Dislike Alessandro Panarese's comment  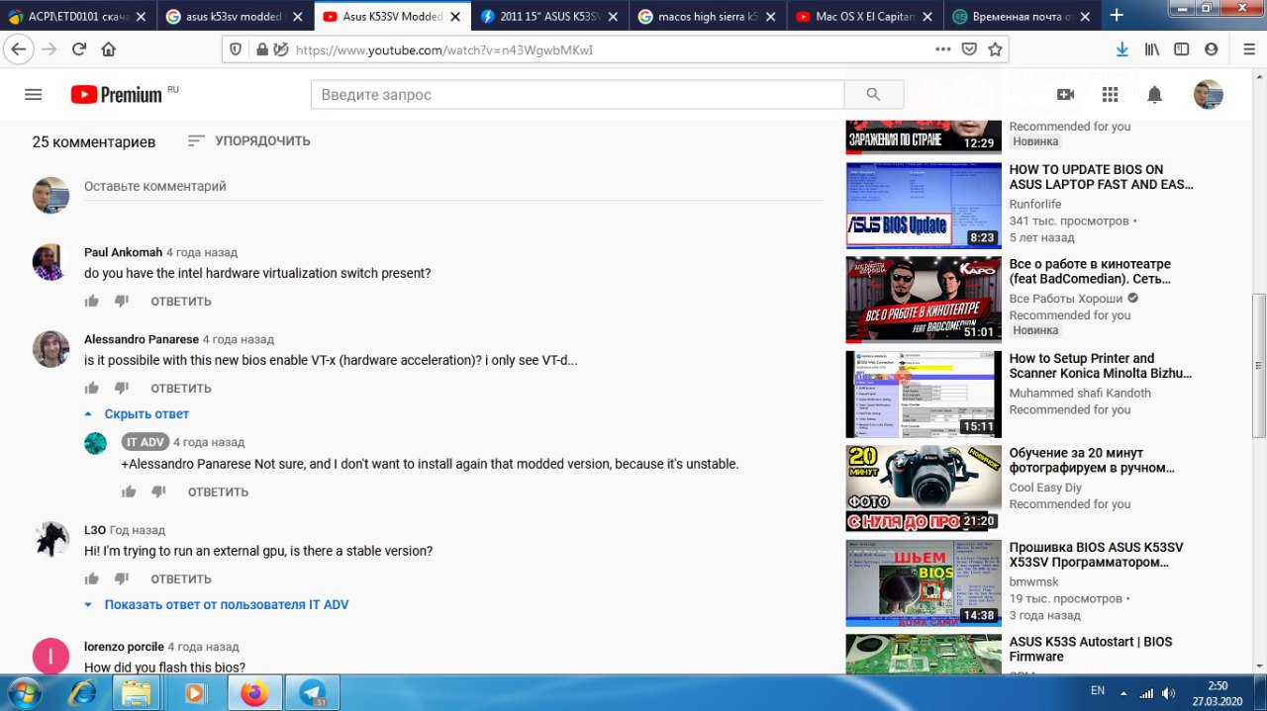(122, 388)
